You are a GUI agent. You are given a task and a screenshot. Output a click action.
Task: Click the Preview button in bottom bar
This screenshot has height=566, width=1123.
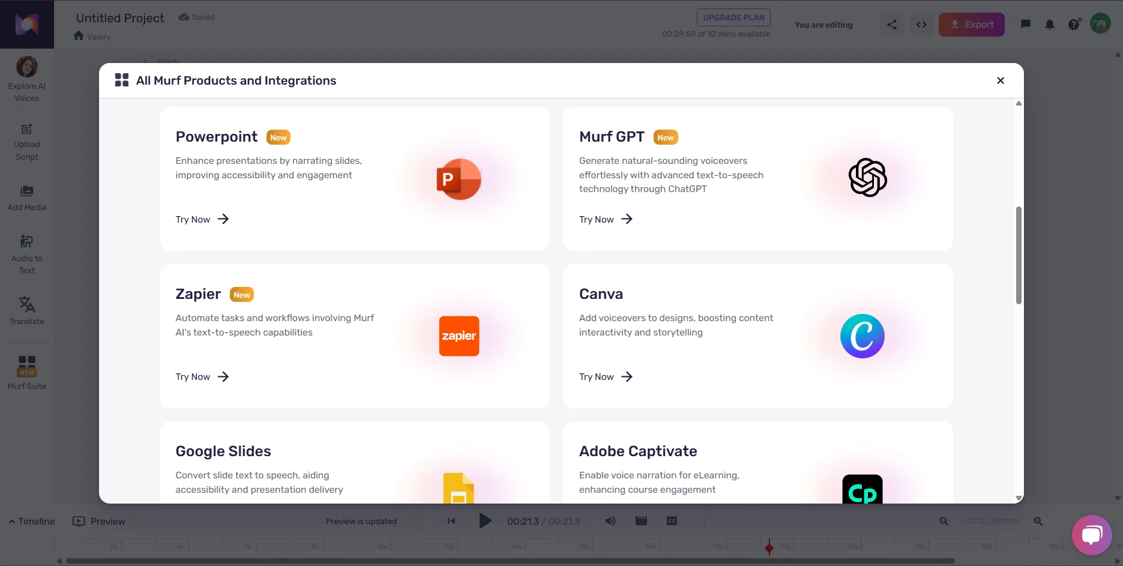point(99,521)
